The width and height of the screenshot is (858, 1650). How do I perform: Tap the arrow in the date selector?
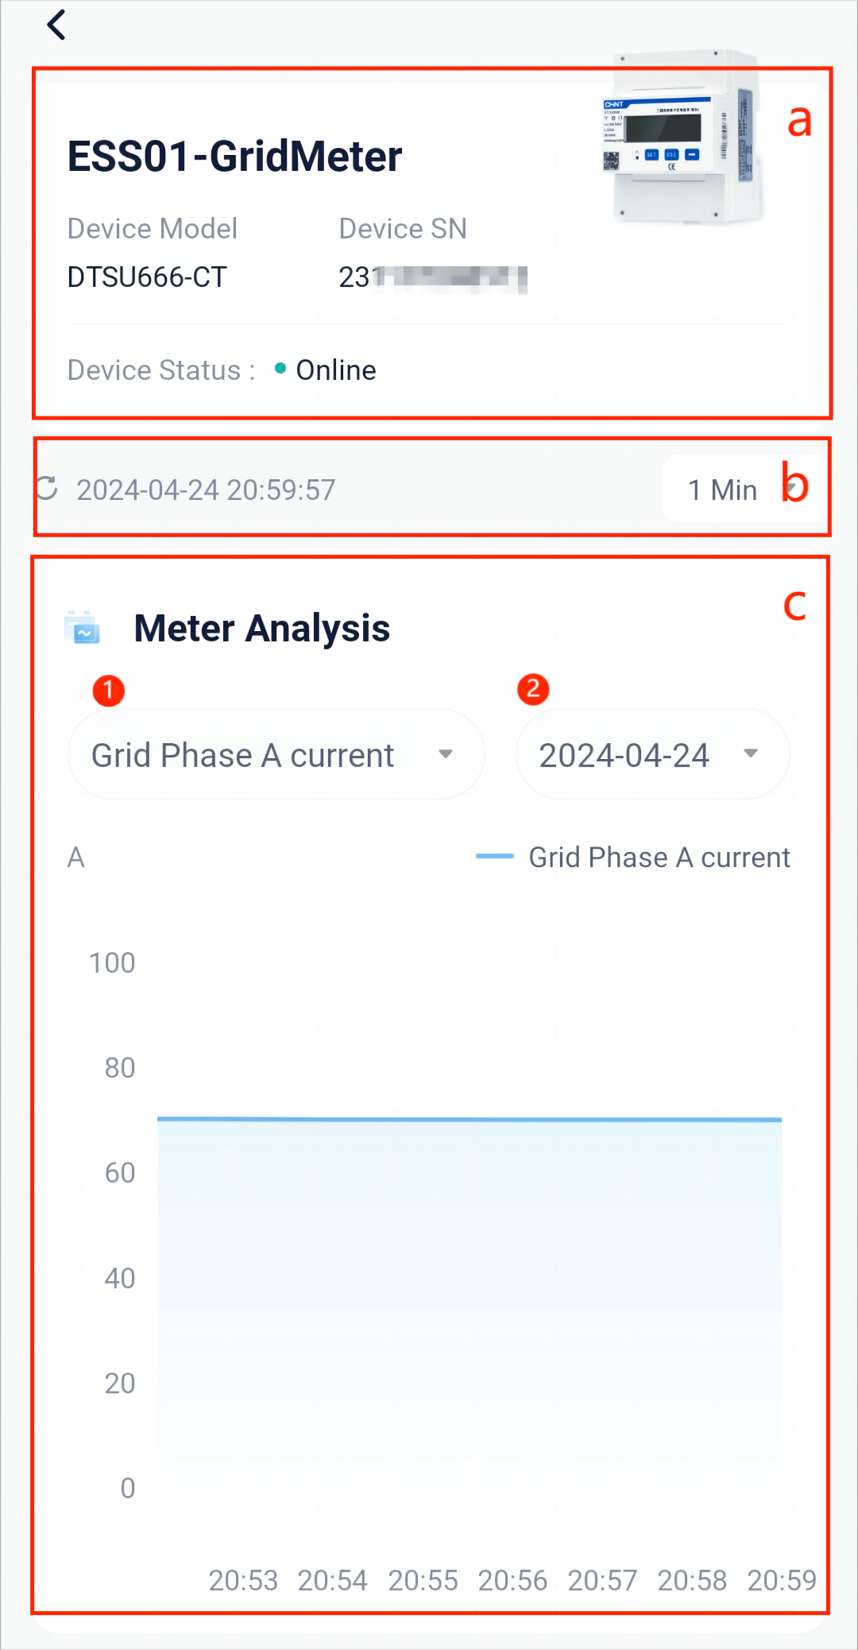(751, 753)
